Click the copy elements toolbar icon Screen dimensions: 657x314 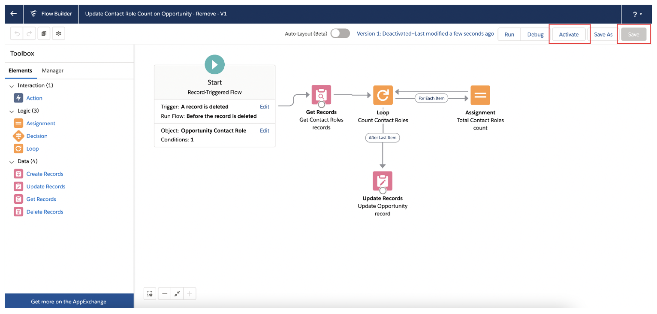coord(44,33)
